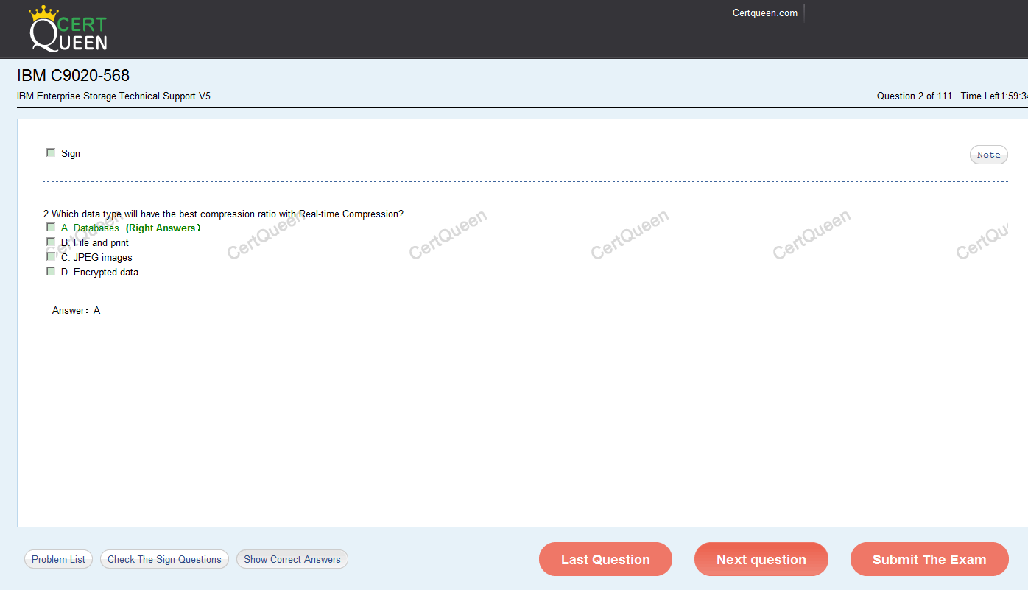Click the question text about Real-time Compression

[223, 214]
